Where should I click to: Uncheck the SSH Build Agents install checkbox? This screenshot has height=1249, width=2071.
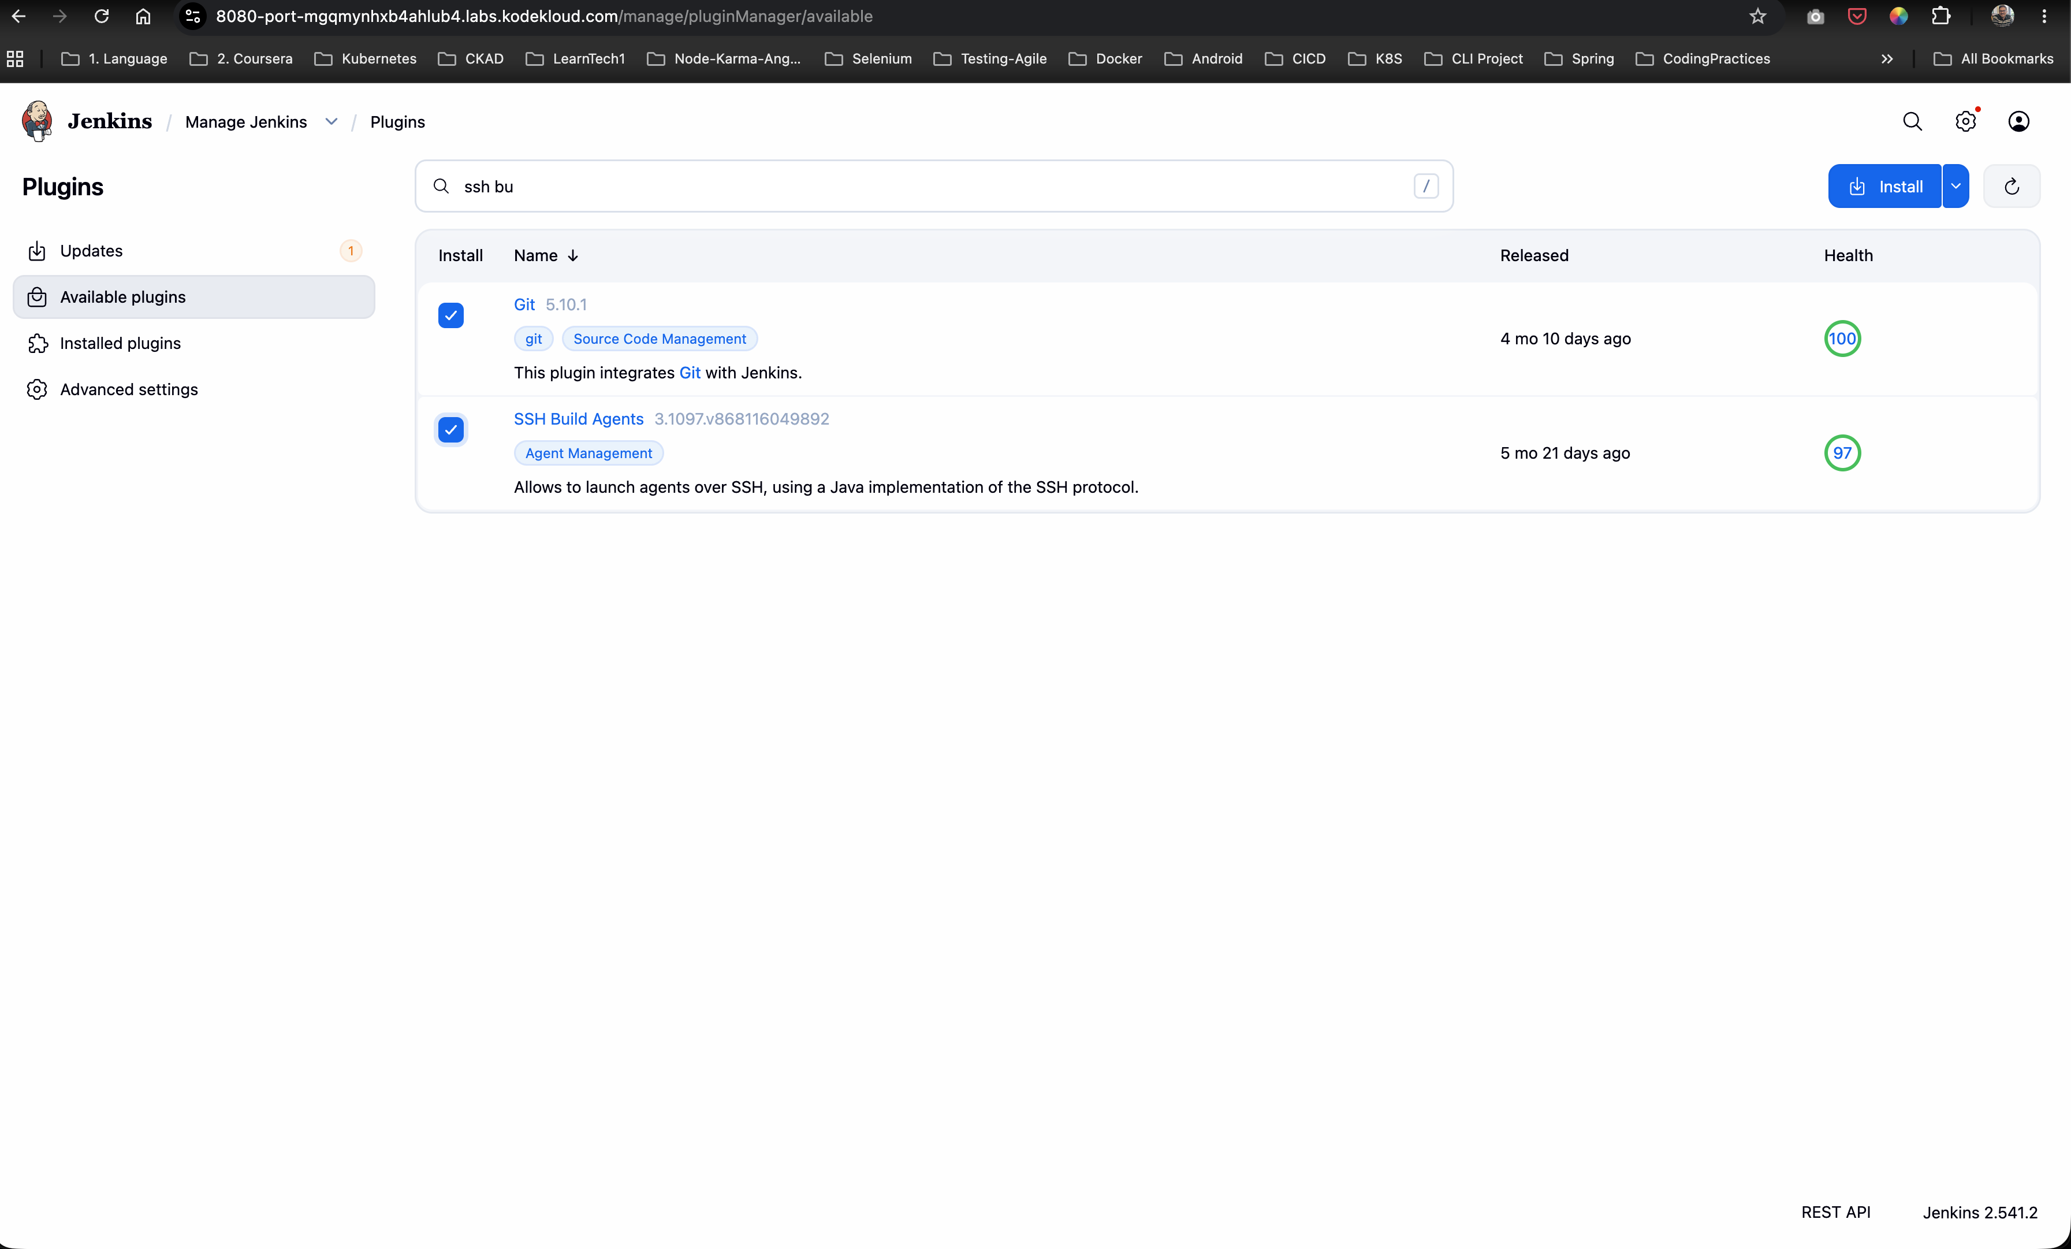450,429
